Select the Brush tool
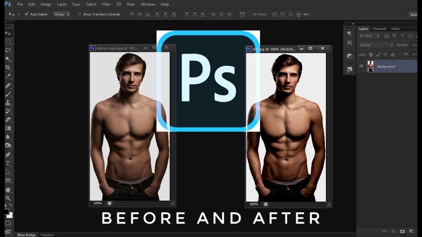422x237 pixels. [x=8, y=94]
